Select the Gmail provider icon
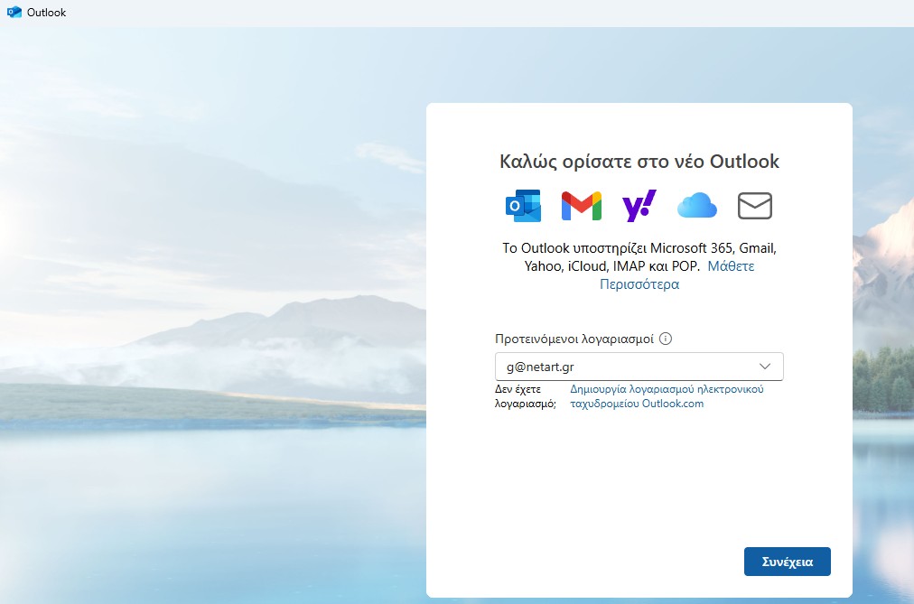 (581, 206)
